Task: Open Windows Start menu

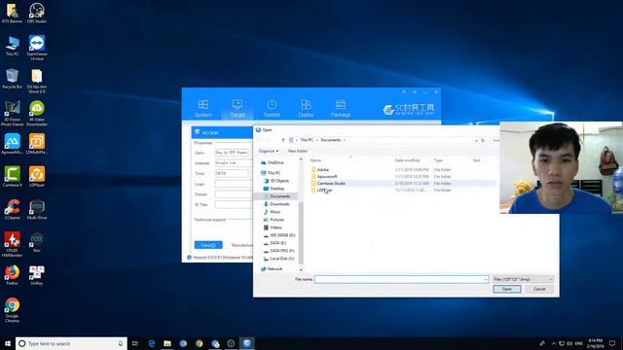Action: coord(7,343)
